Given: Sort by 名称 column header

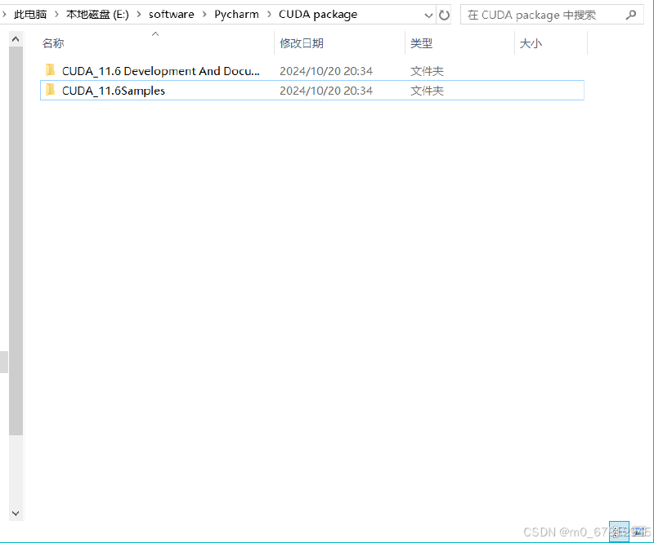Looking at the screenshot, I should coord(53,43).
